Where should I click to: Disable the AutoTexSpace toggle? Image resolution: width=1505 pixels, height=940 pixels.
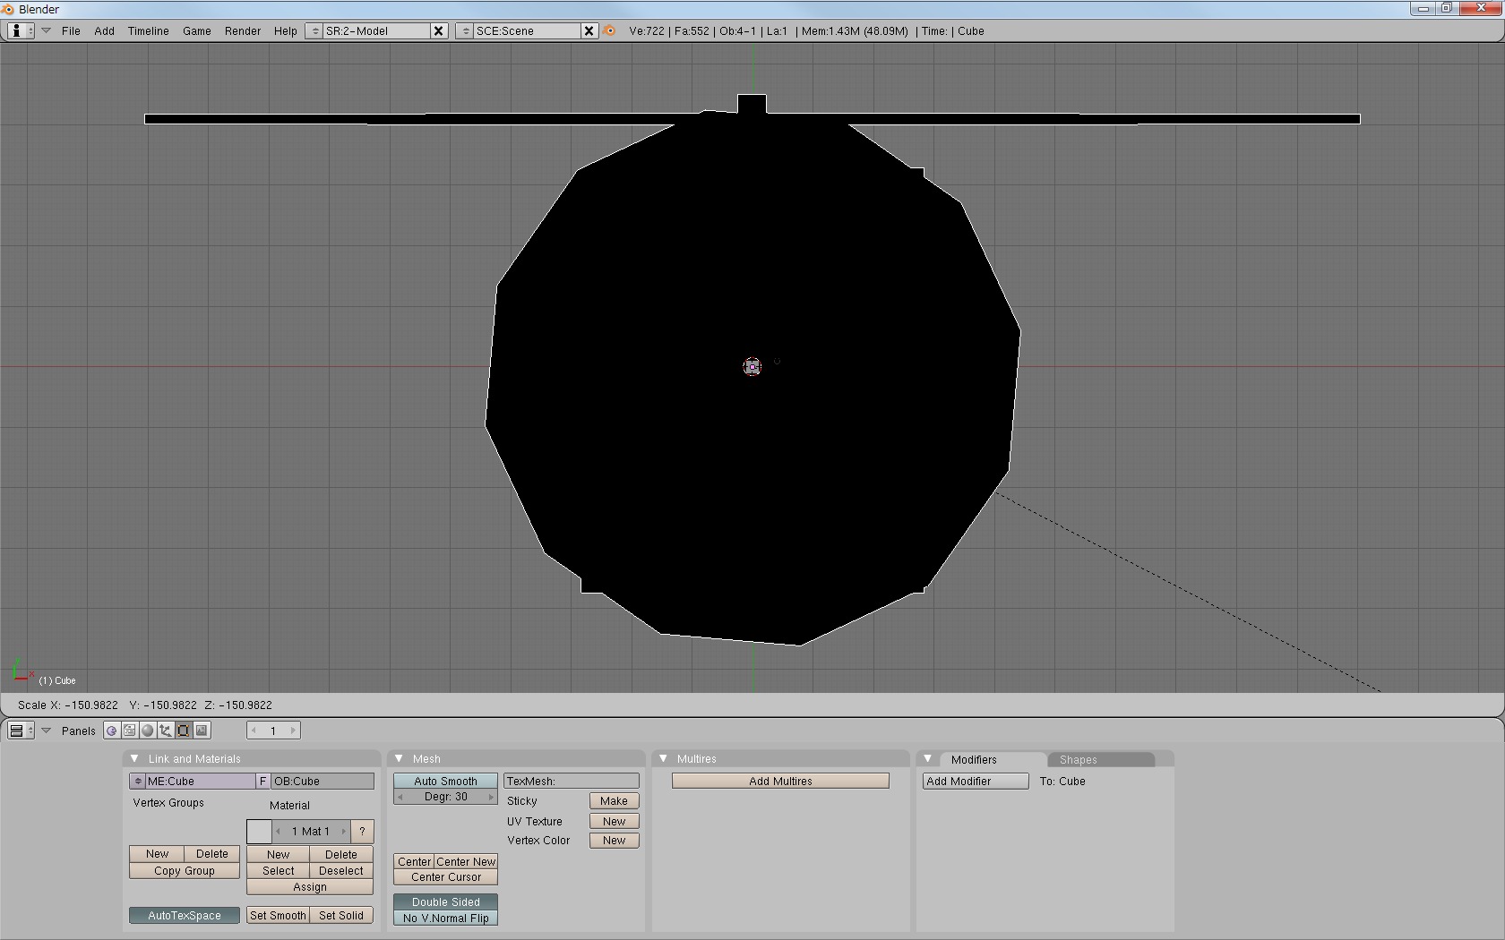pyautogui.click(x=184, y=915)
